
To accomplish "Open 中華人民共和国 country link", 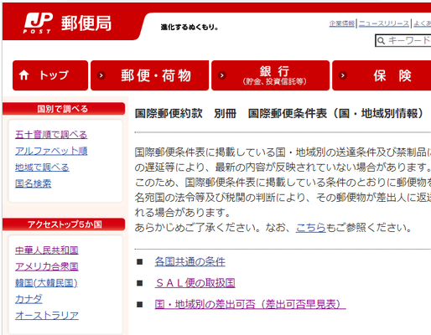I will (47, 250).
